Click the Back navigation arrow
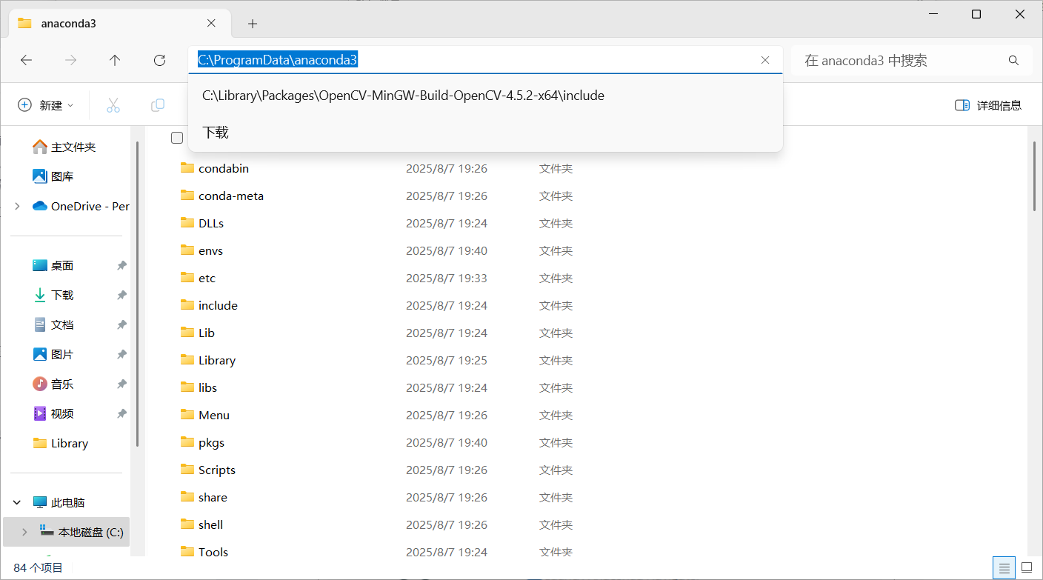 coord(27,60)
